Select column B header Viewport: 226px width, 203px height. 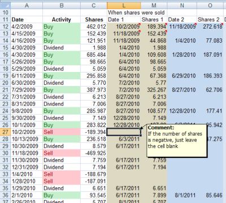[x=62, y=6]
